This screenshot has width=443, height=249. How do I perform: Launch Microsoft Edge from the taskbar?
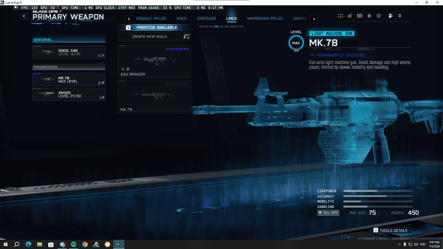click(x=28, y=245)
